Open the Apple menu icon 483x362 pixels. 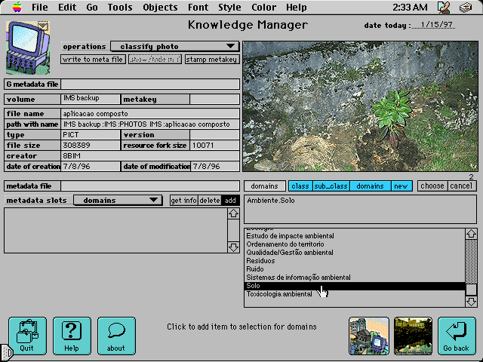(x=16, y=8)
